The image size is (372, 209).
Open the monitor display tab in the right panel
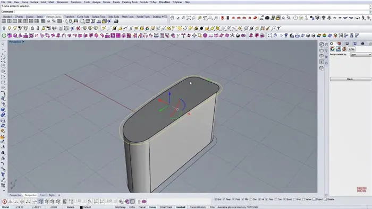click(347, 43)
